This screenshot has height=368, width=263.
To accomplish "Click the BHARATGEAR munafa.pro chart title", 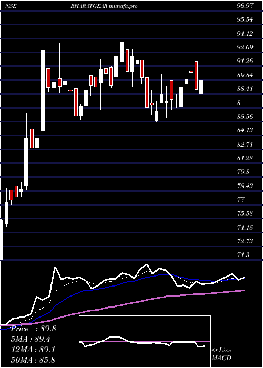I will click(x=104, y=6).
